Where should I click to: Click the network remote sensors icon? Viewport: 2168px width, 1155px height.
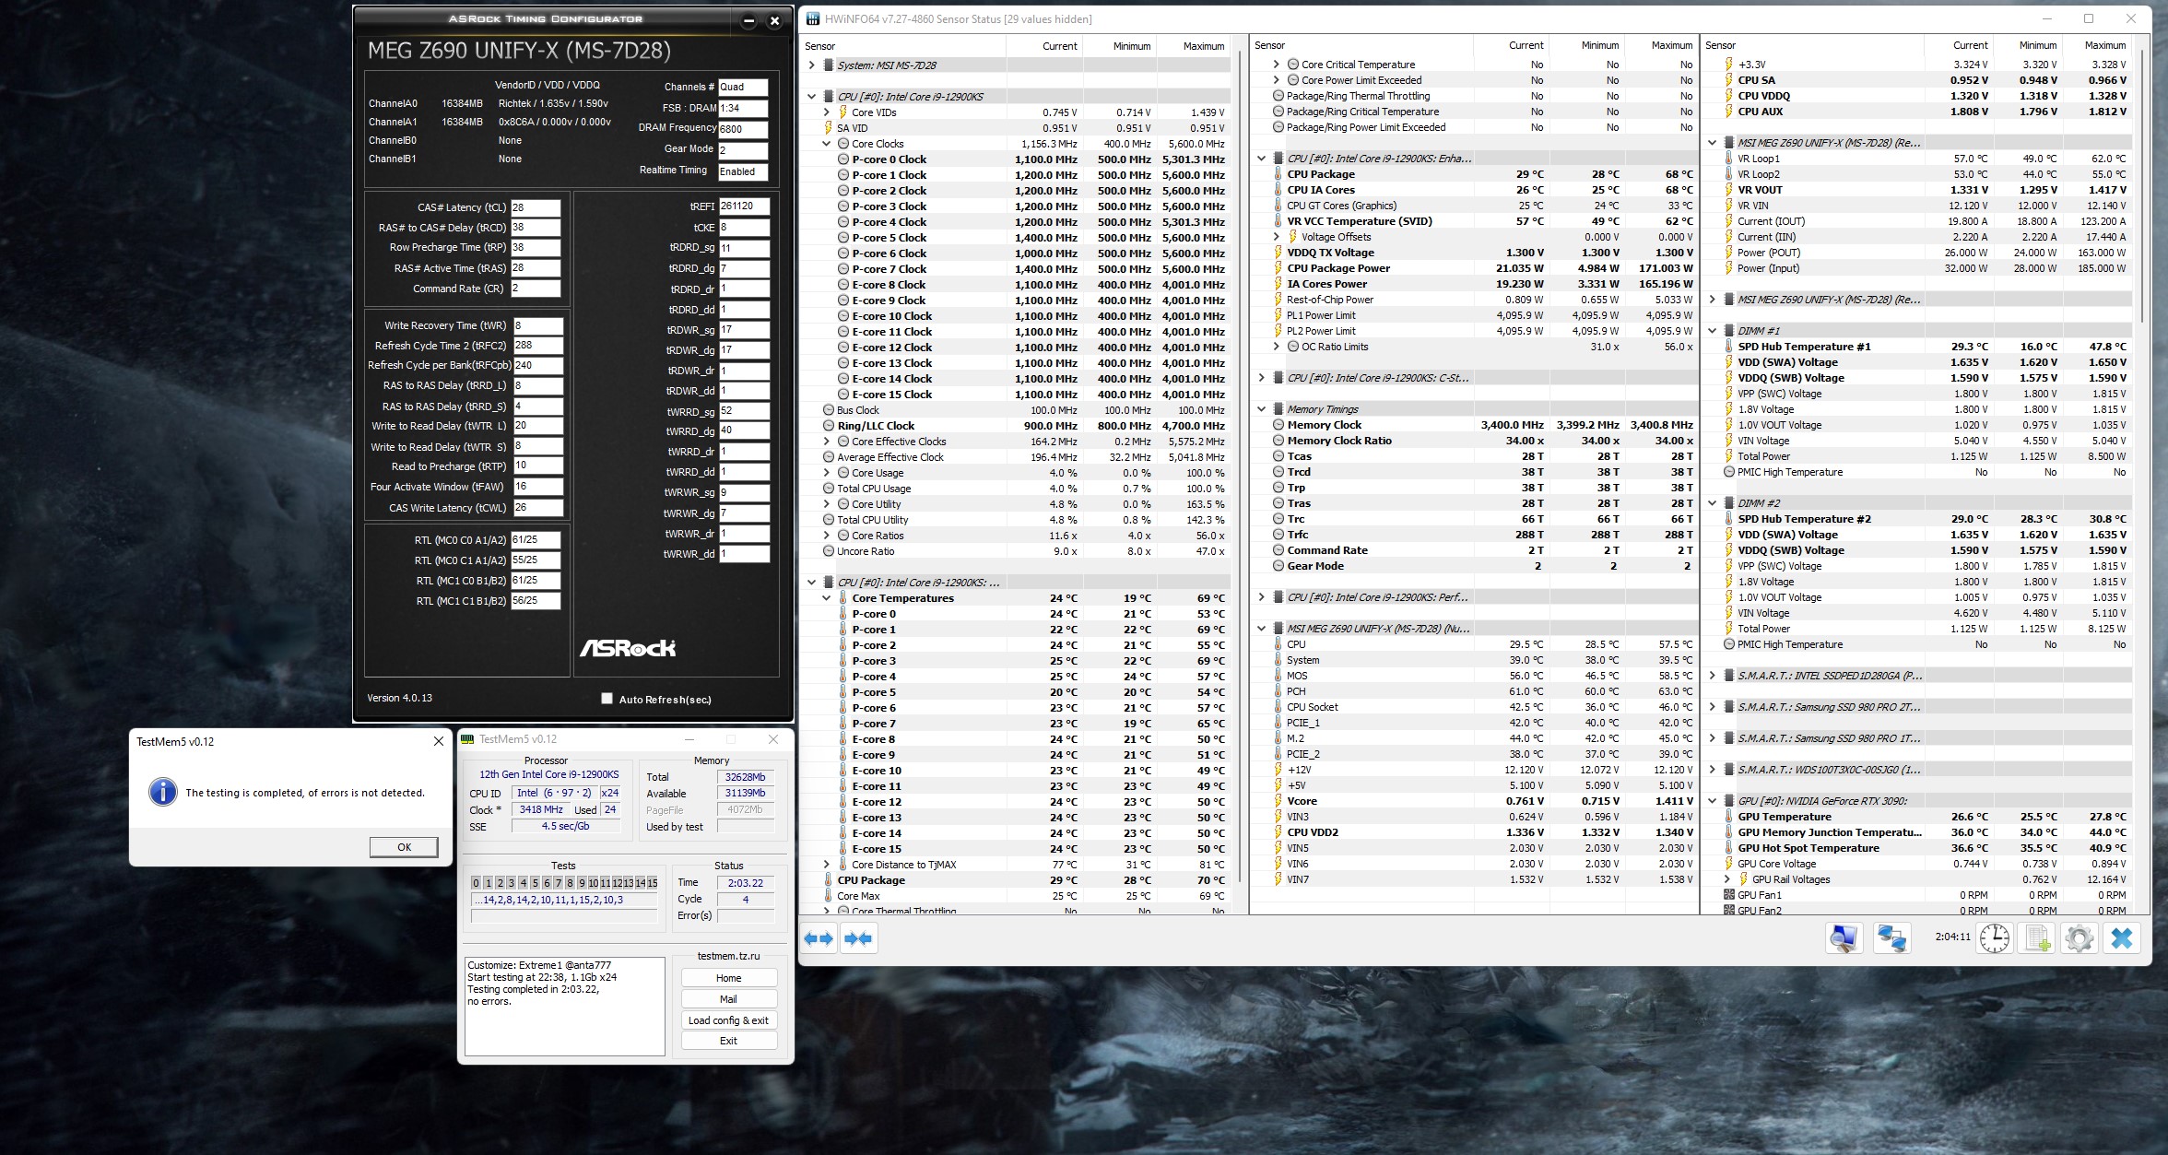1891,938
